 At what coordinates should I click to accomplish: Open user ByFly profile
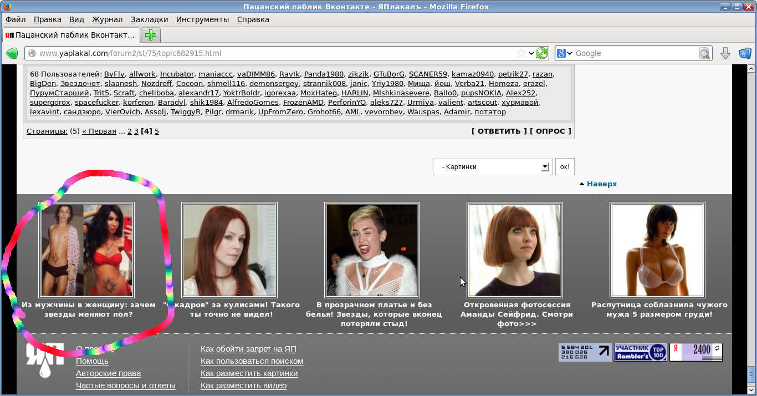click(115, 74)
